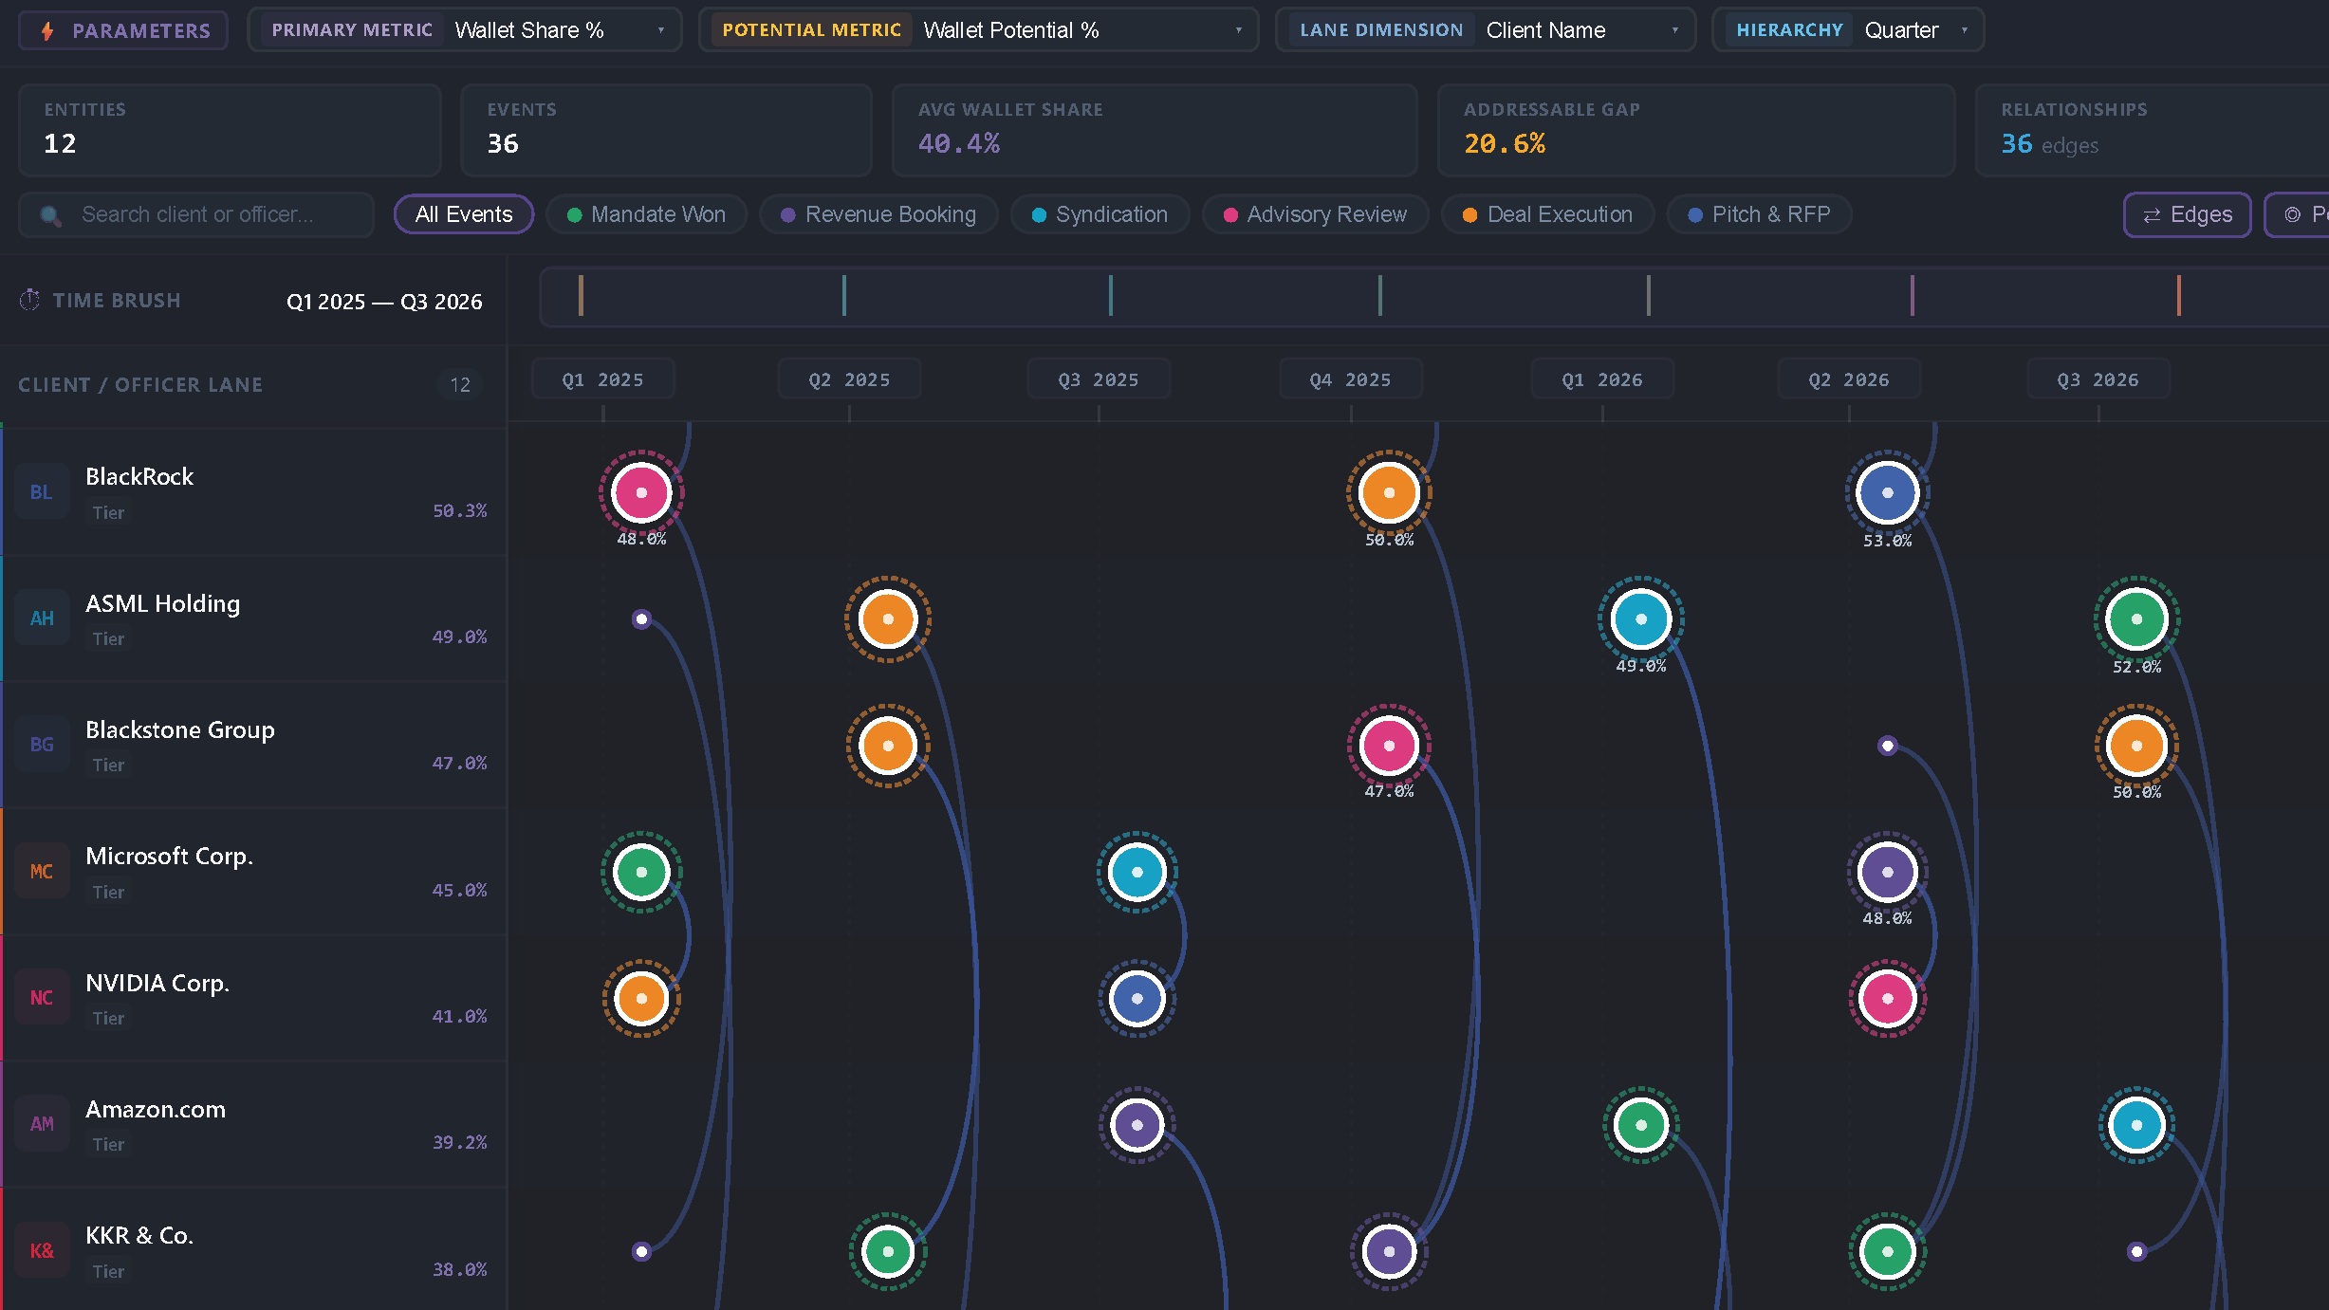This screenshot has width=2329, height=1310.
Task: Select the teal Microsoft Corp. Q3 2025 node
Action: pyautogui.click(x=1137, y=871)
